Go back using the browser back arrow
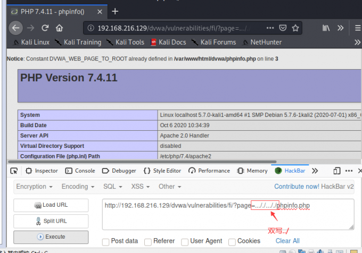Image resolution: width=362 pixels, height=253 pixels. [x=15, y=28]
